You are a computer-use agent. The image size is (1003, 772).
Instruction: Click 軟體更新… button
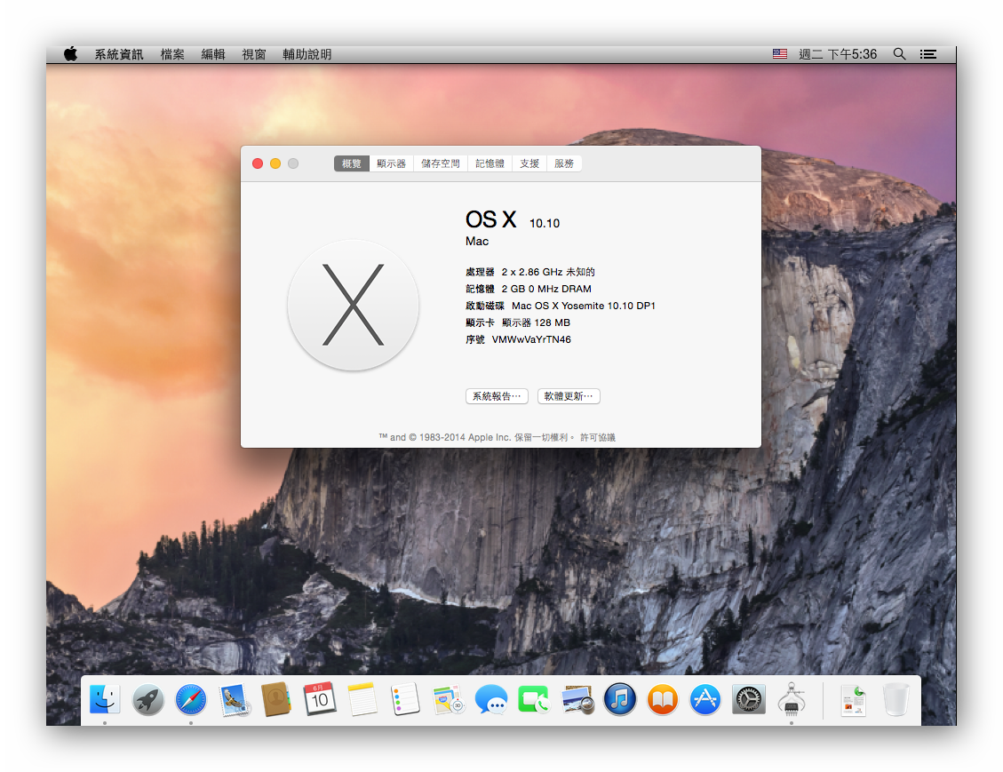tap(569, 396)
